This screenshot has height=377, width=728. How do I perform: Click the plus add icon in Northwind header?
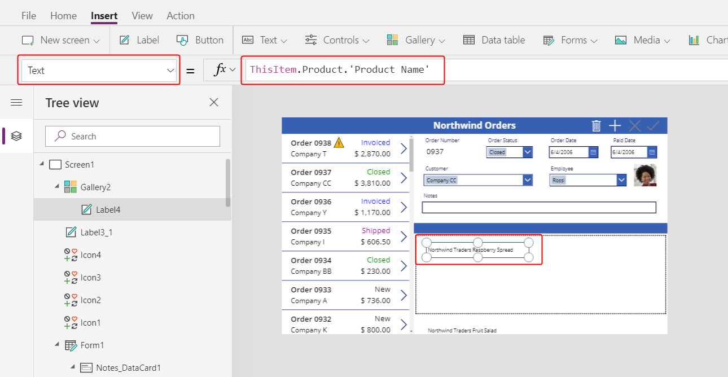point(615,126)
